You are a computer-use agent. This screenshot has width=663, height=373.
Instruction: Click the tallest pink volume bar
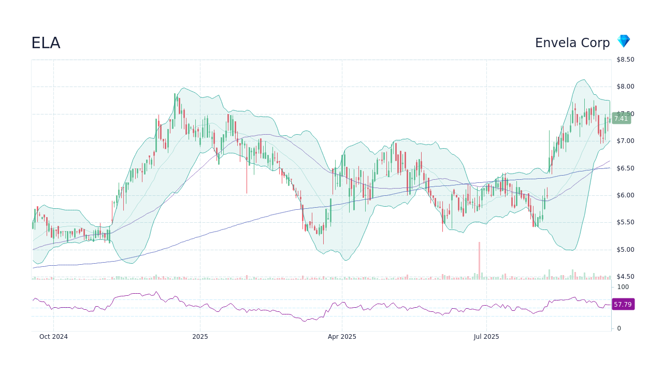479,261
